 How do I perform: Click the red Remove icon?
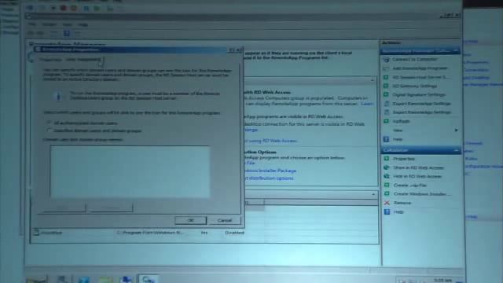click(387, 203)
